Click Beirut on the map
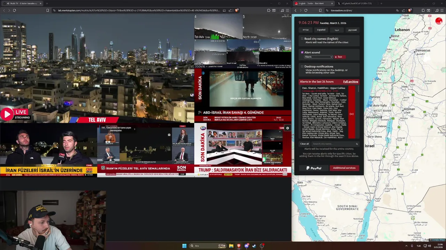 (395, 36)
